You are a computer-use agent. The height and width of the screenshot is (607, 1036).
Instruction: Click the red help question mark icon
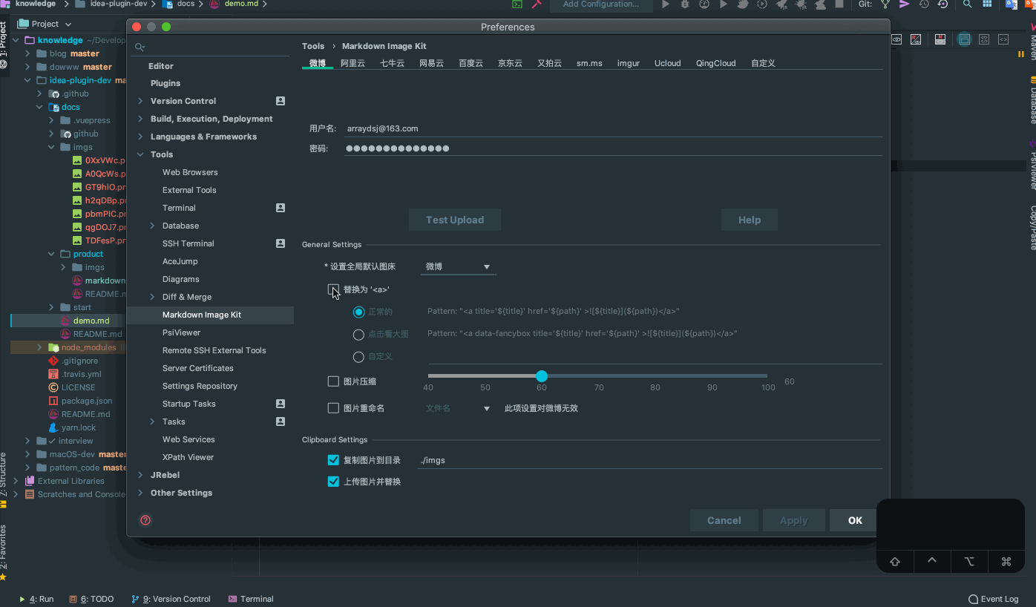point(145,520)
